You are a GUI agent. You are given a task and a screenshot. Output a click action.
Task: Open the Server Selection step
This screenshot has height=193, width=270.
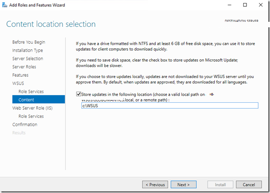coord(28,59)
